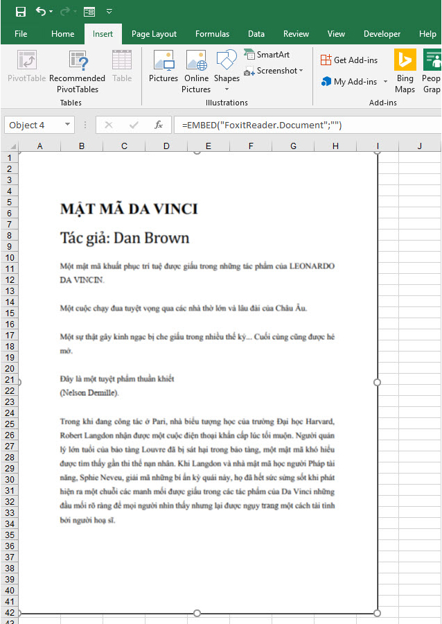Switch to the View tab
The width and height of the screenshot is (442, 624).
pyautogui.click(x=336, y=34)
